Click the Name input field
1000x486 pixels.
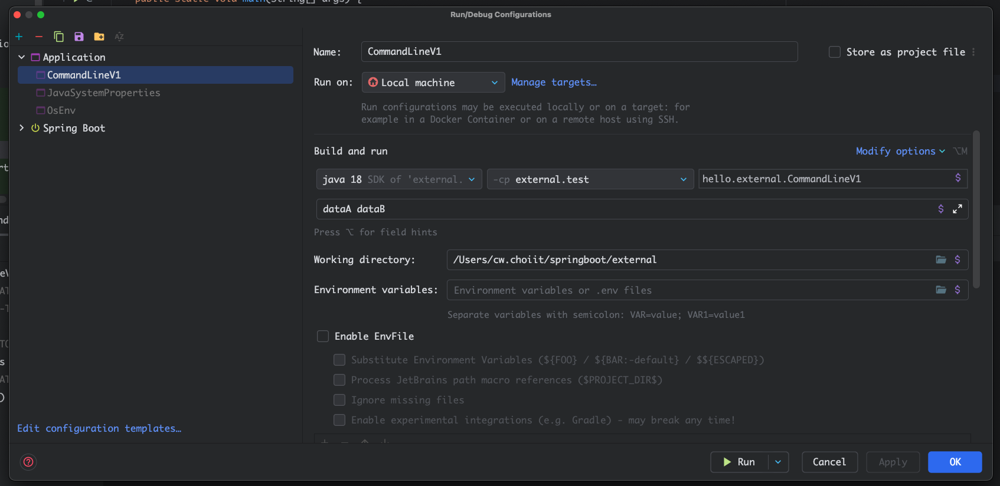(579, 51)
